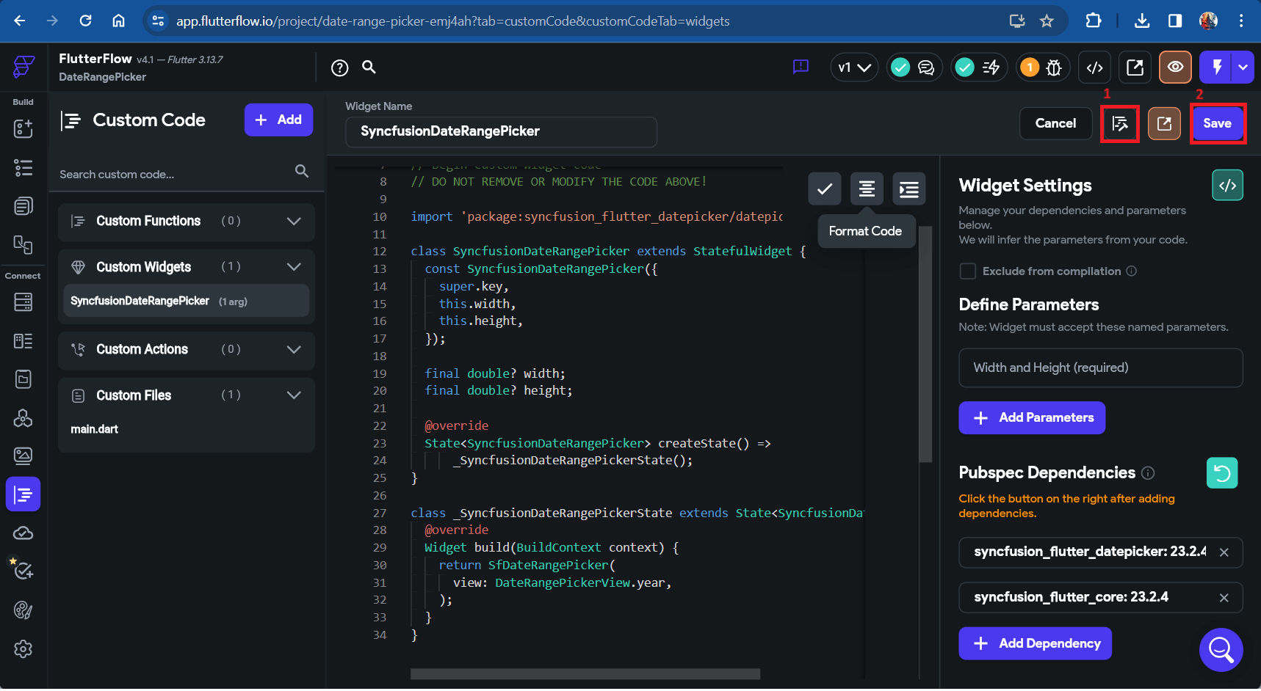1261x691 pixels.
Task: Click the project search magnifier icon
Action: click(x=369, y=67)
